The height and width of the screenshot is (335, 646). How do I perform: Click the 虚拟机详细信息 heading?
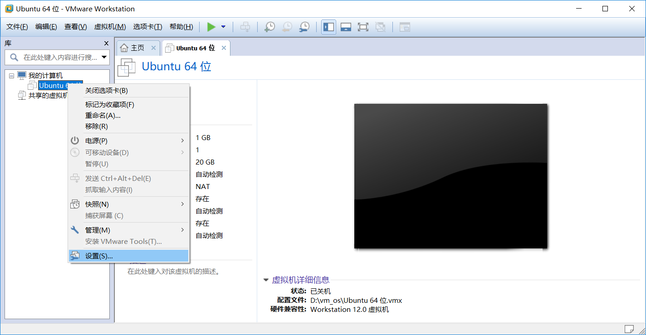pos(300,280)
